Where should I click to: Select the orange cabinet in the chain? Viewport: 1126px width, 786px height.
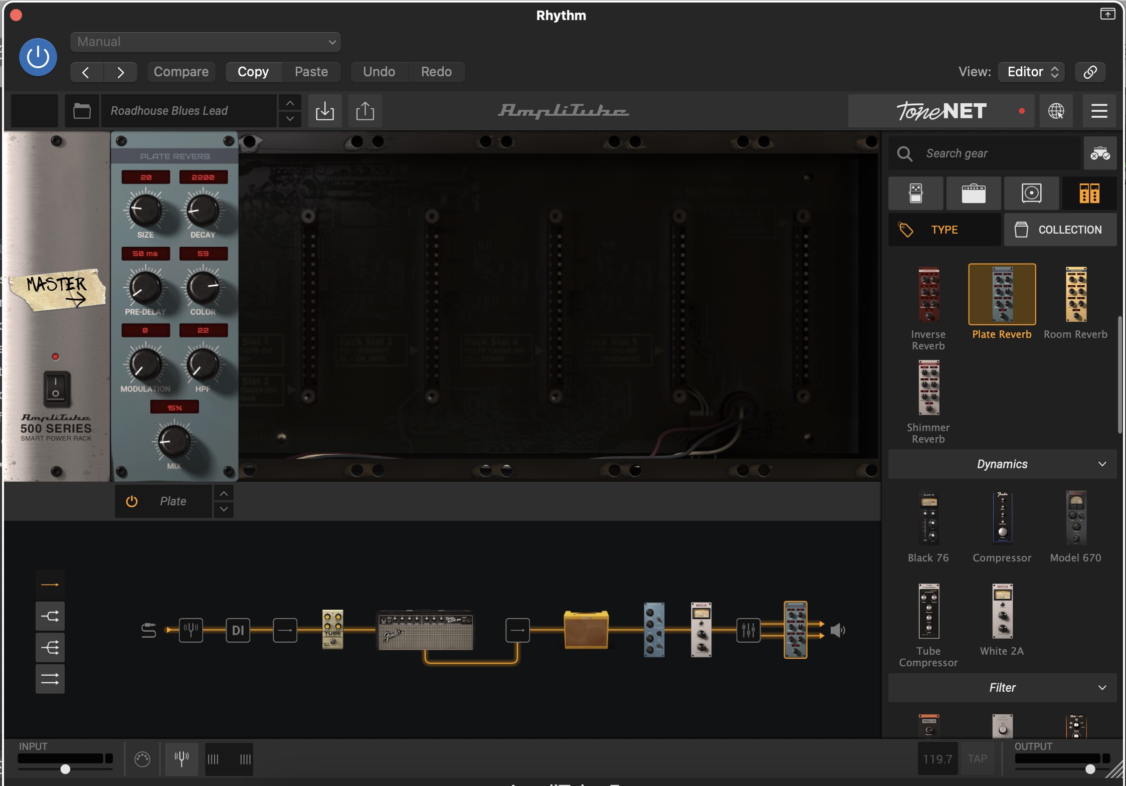(x=586, y=630)
